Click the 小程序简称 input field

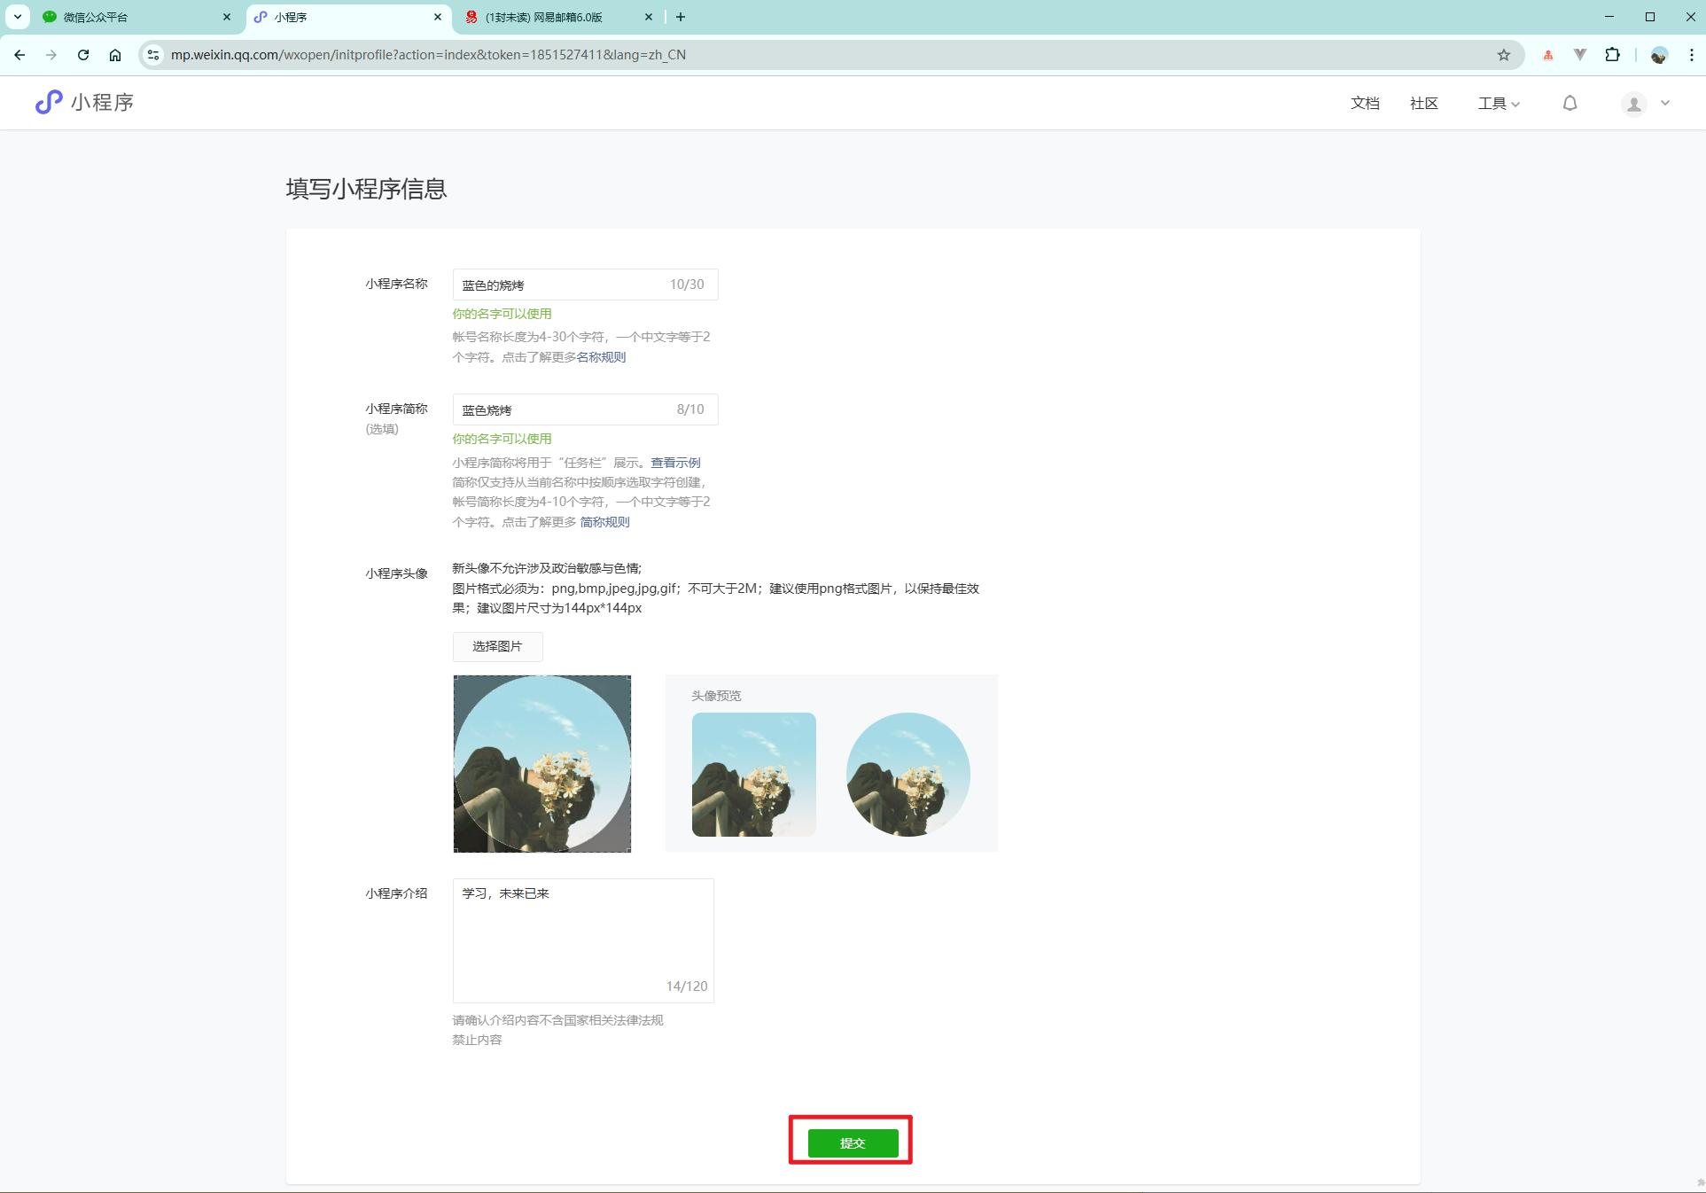[585, 409]
